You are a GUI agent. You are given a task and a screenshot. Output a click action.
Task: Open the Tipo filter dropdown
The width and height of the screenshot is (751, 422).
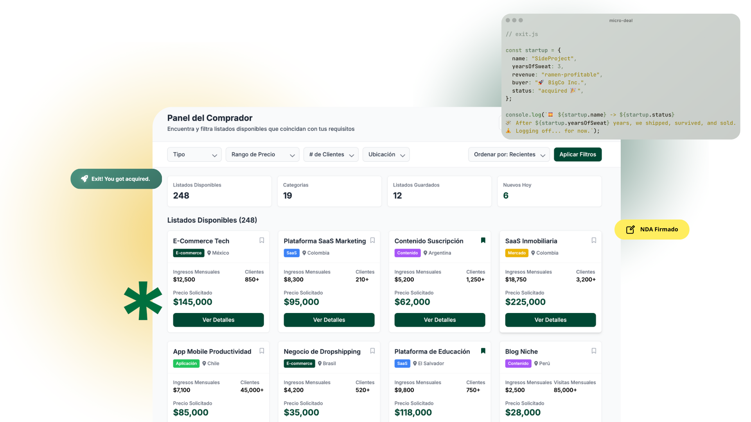point(194,154)
